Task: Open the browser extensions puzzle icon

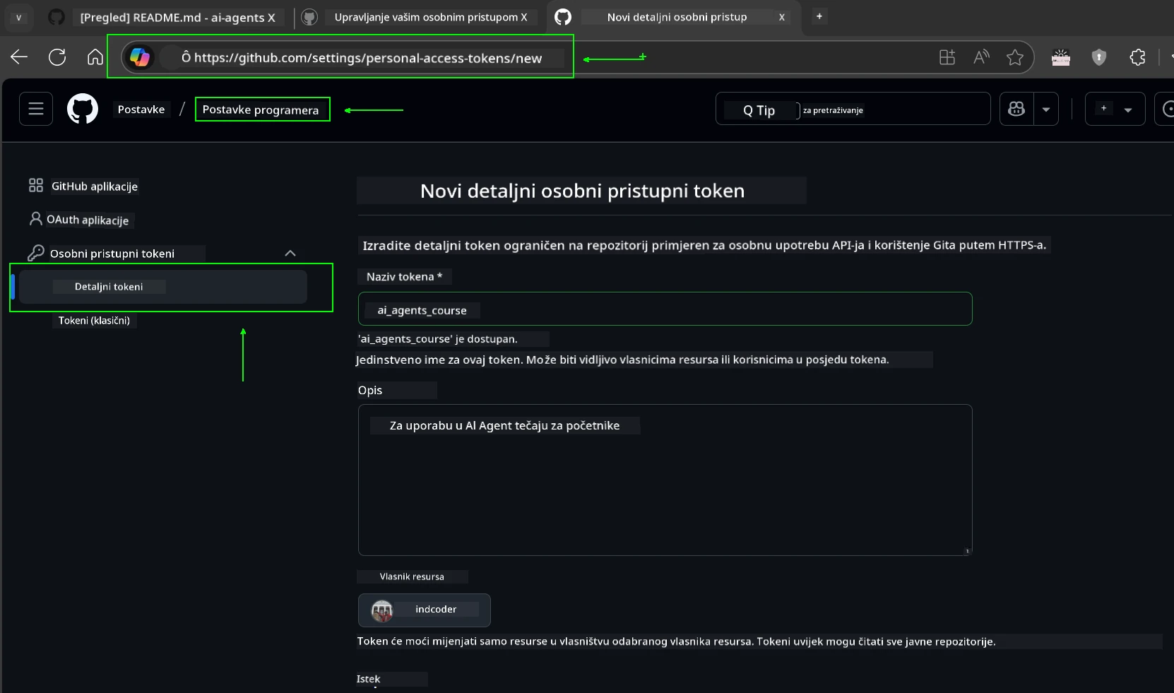Action: coord(1137,57)
